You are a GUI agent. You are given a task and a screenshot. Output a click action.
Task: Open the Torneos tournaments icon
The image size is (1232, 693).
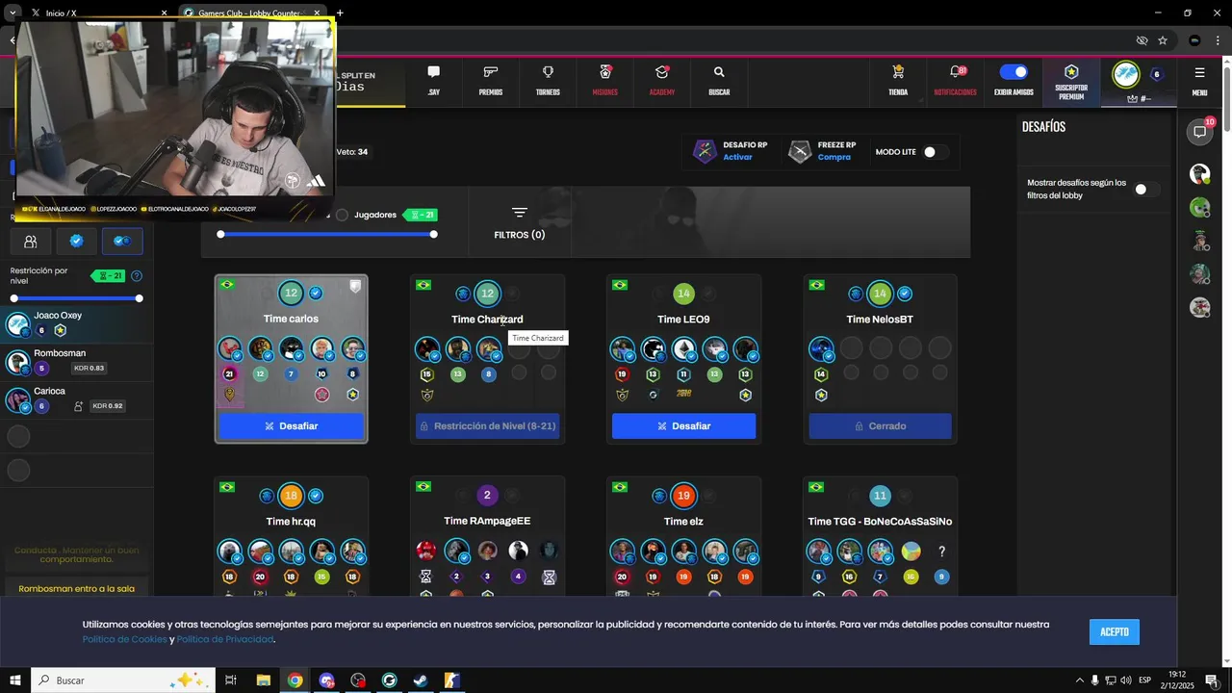tap(548, 72)
